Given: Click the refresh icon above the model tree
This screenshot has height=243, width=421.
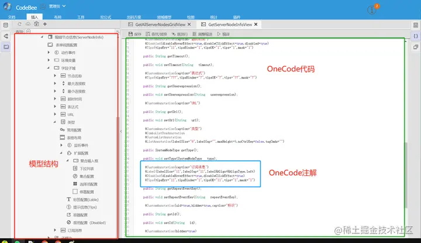Looking at the screenshot, I should point(19,24).
